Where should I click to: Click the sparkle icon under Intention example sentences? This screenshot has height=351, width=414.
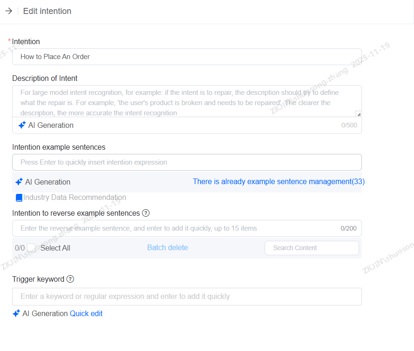click(19, 182)
